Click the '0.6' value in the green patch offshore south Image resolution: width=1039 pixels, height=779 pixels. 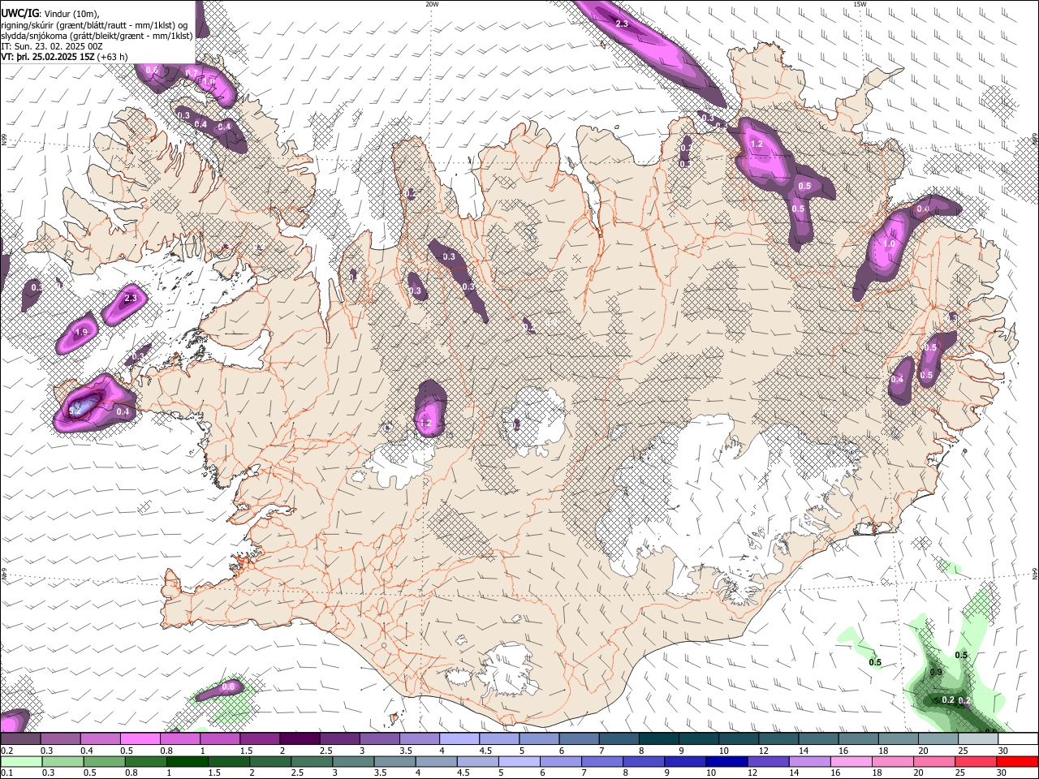click(x=228, y=686)
